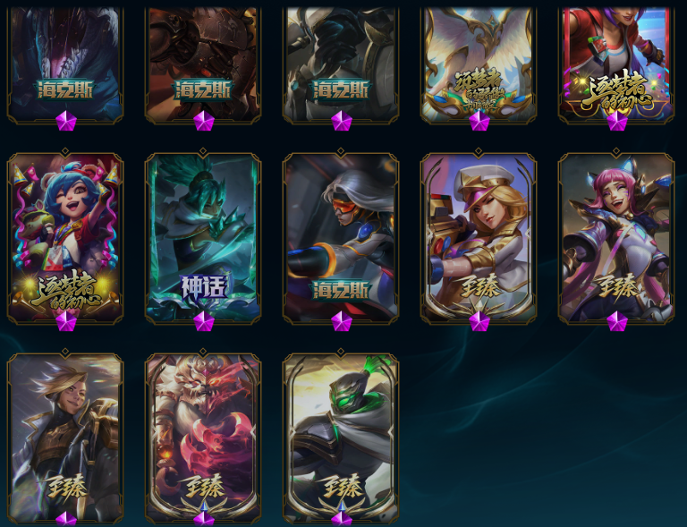
Task: Click the gem beneath the pink-haired cat-ear card
Action: click(617, 321)
